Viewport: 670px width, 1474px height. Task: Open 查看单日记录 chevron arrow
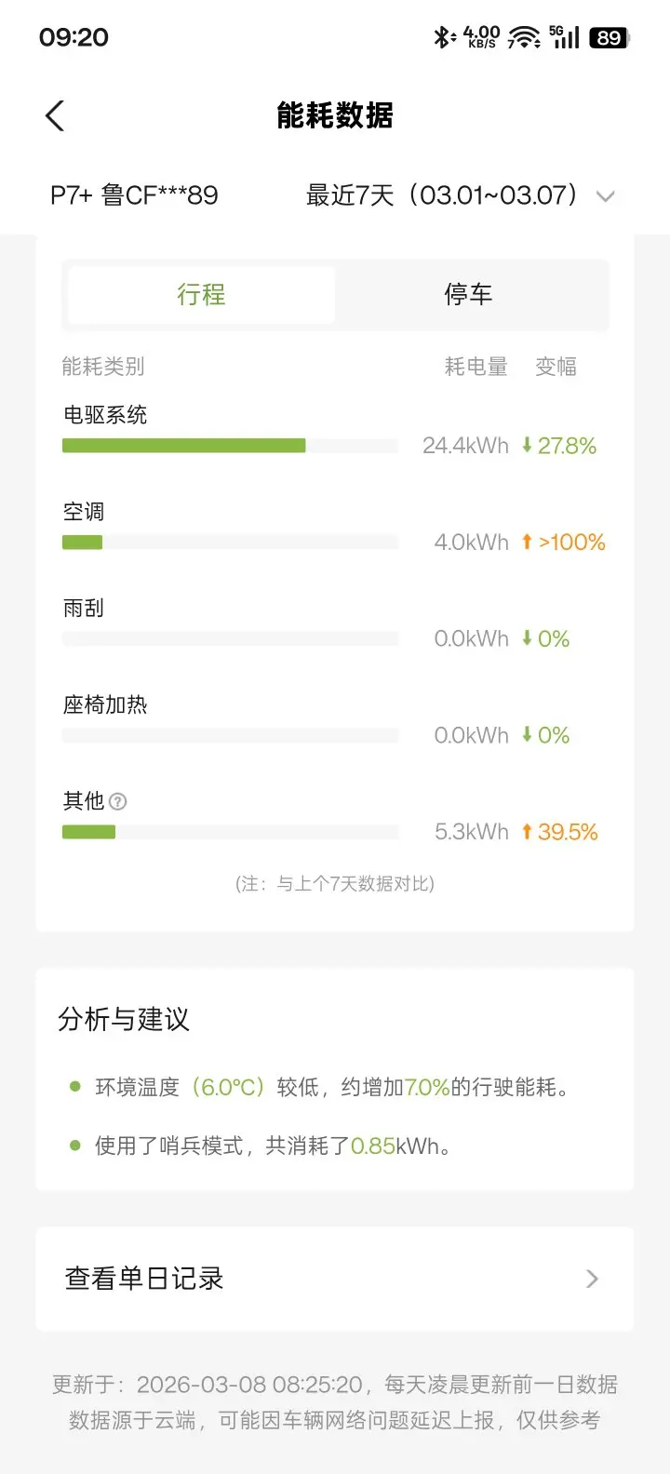(592, 1280)
